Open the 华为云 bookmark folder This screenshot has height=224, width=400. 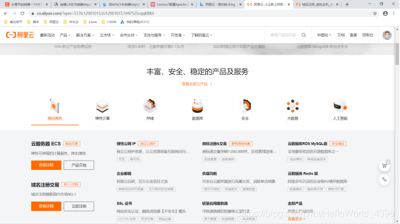point(71,22)
